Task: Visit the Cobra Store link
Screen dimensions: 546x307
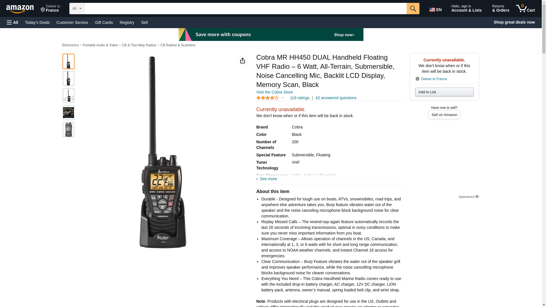Action: click(274, 92)
